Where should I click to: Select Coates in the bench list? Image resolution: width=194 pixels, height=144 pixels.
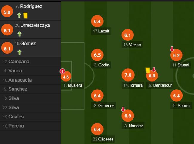click(x=30, y=117)
